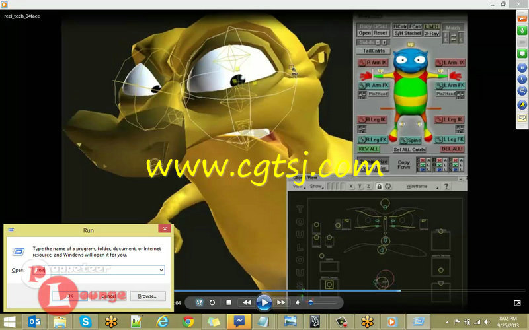The height and width of the screenshot is (330, 529).
Task: Toggle the green microphone button
Action: click(x=522, y=30)
